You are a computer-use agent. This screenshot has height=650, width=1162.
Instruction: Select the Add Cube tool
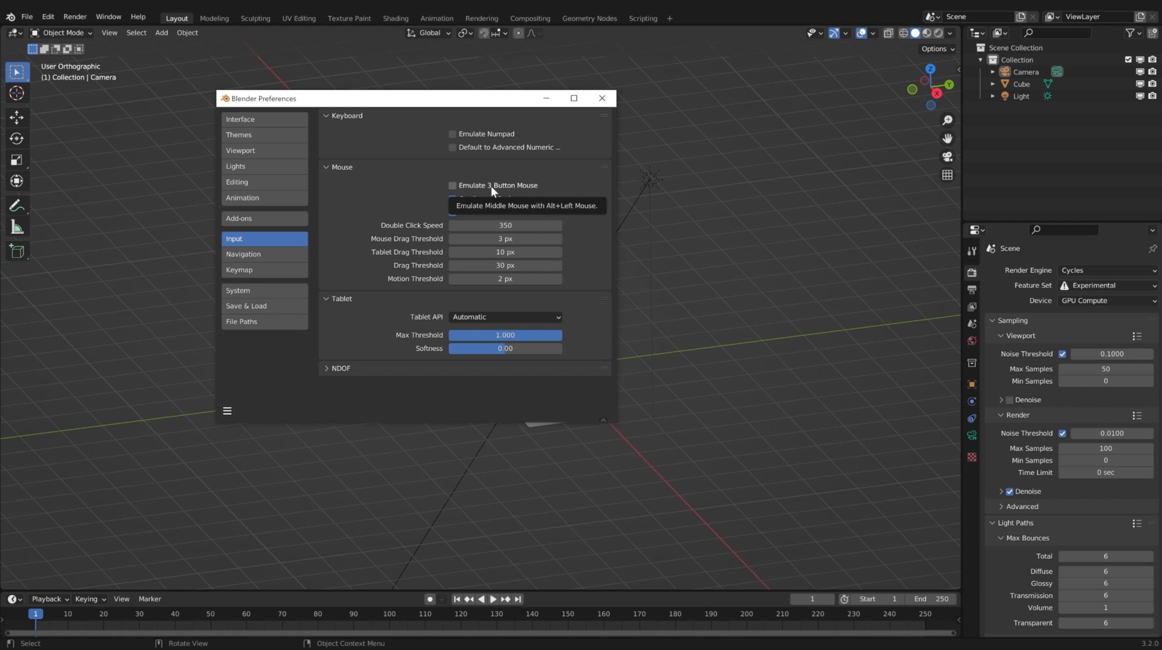pyautogui.click(x=17, y=251)
